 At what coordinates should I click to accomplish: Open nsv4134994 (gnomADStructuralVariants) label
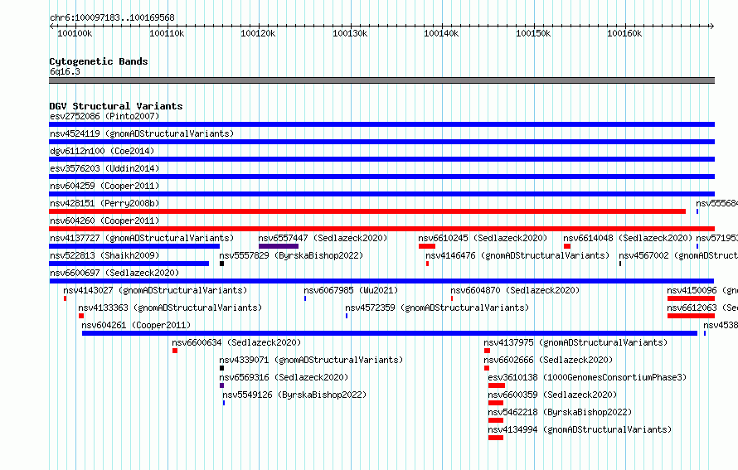click(x=580, y=429)
